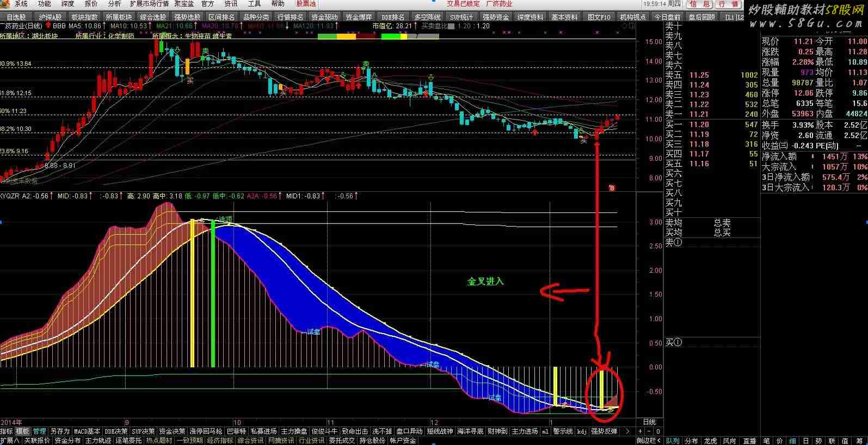Click 资金驱动 toolbar button

[324, 17]
